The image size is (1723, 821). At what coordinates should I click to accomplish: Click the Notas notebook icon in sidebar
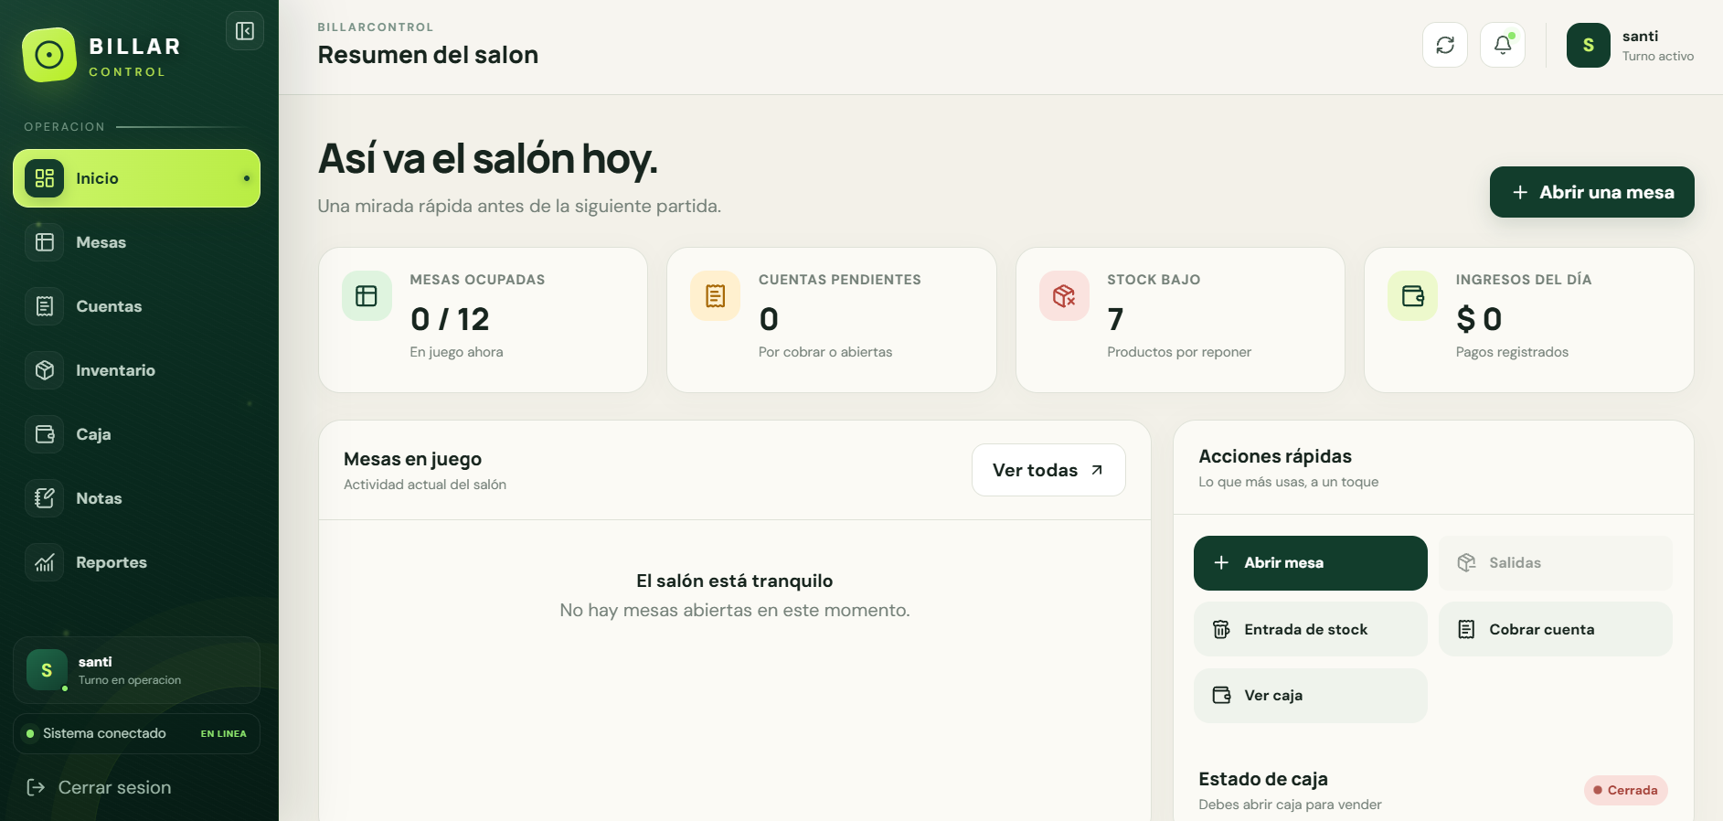click(x=45, y=498)
